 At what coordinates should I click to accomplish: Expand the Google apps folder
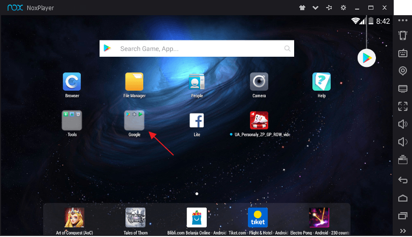point(134,121)
